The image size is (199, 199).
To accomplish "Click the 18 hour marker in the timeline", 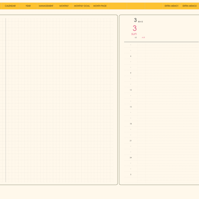I will point(131,124).
